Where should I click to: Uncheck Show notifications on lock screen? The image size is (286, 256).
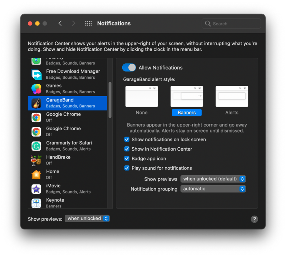[127, 140]
